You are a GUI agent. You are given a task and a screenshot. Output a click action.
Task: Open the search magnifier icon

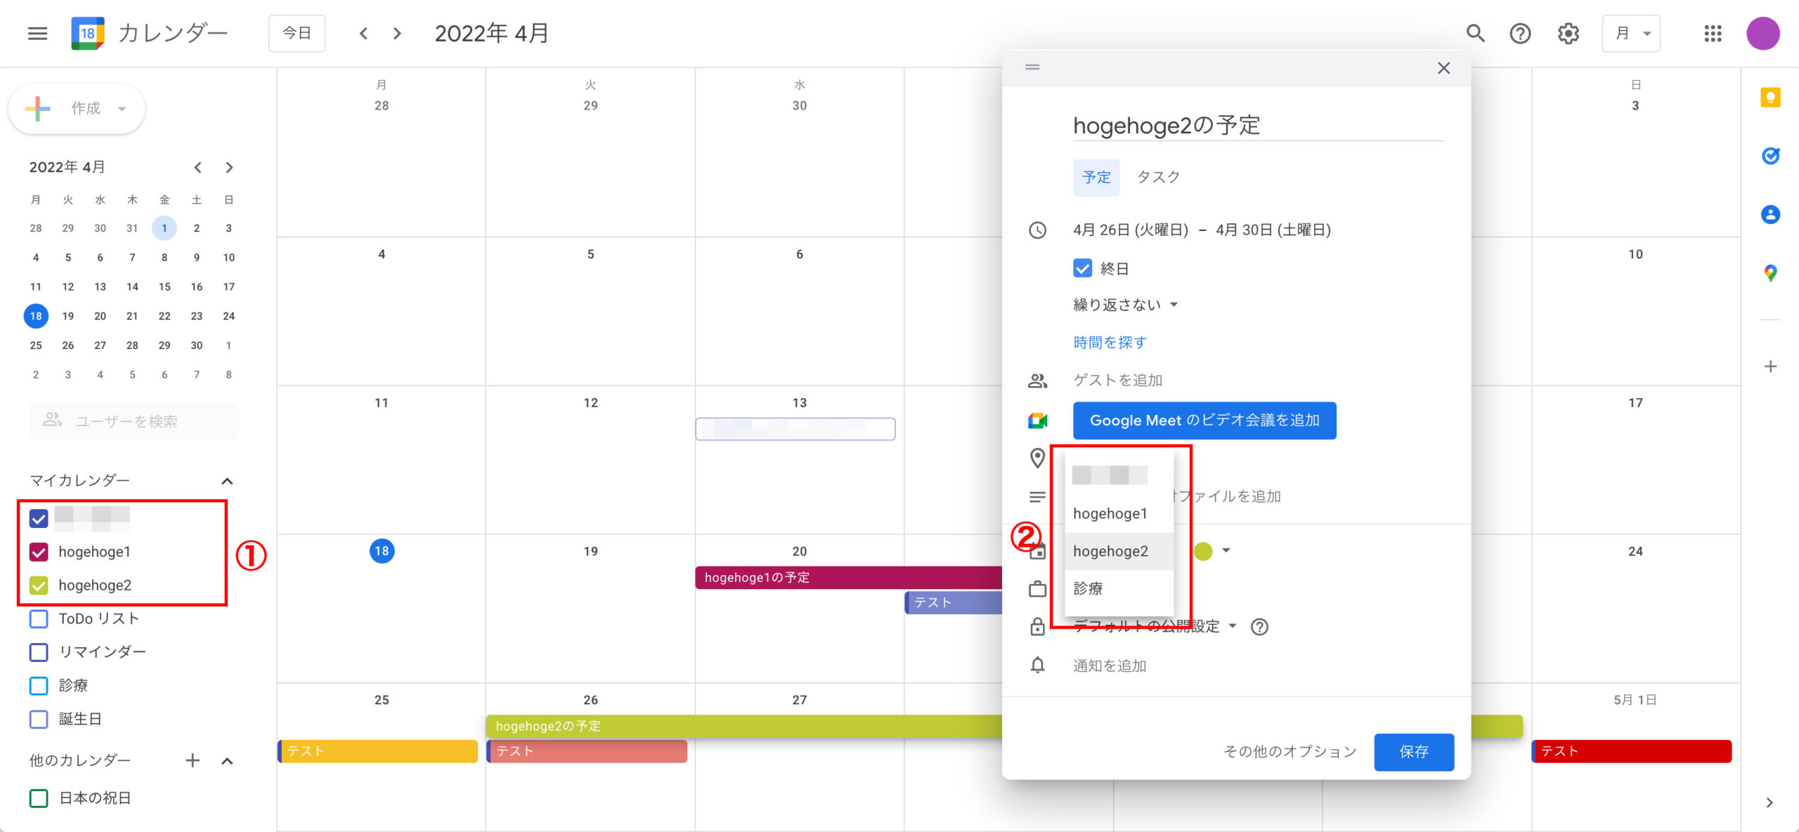(x=1475, y=33)
